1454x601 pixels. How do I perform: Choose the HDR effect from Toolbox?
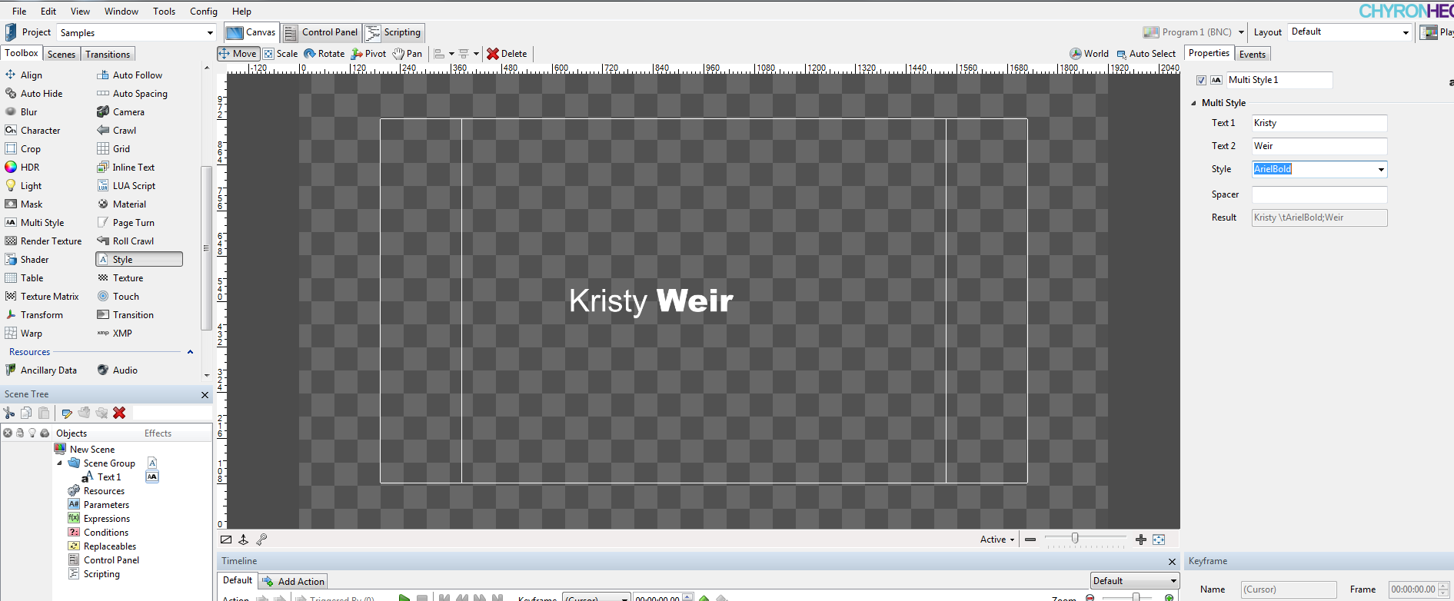(x=29, y=168)
